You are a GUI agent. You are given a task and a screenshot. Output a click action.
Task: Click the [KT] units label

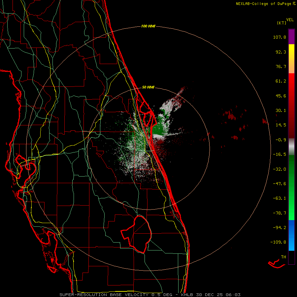[281, 23]
